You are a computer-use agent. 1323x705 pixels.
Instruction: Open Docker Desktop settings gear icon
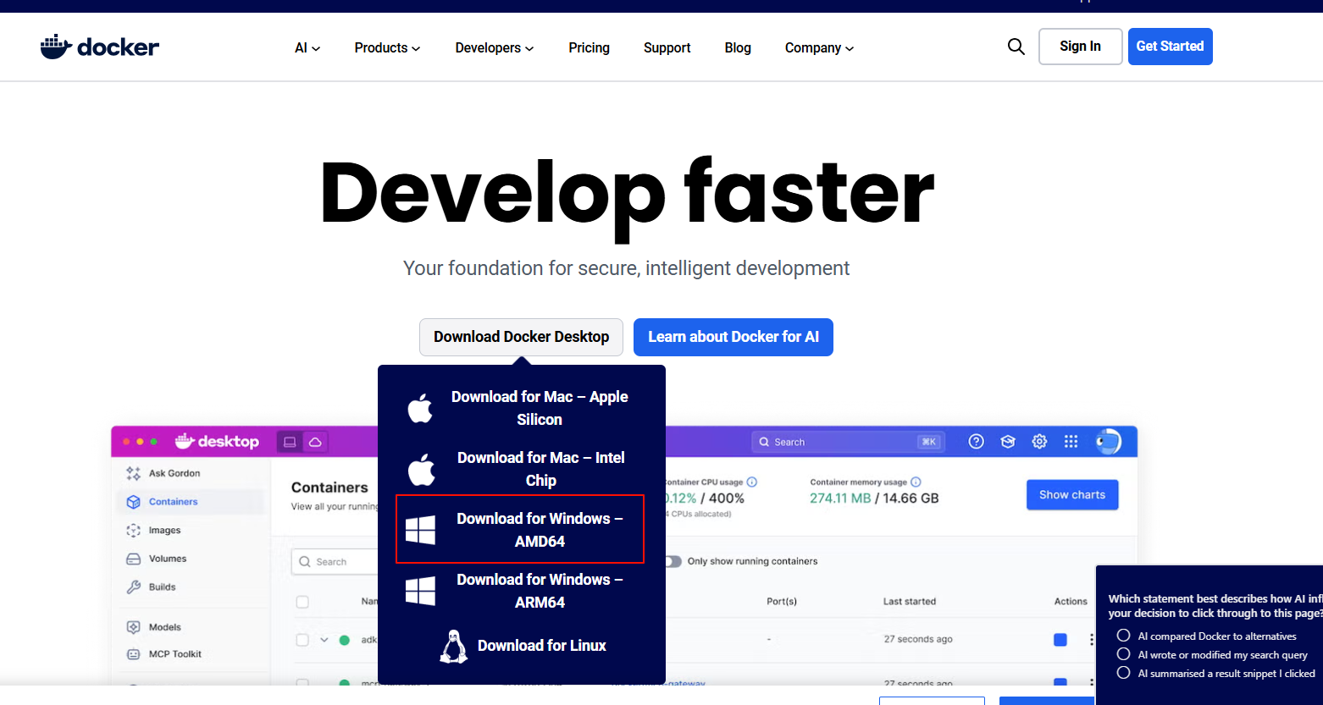1039,441
